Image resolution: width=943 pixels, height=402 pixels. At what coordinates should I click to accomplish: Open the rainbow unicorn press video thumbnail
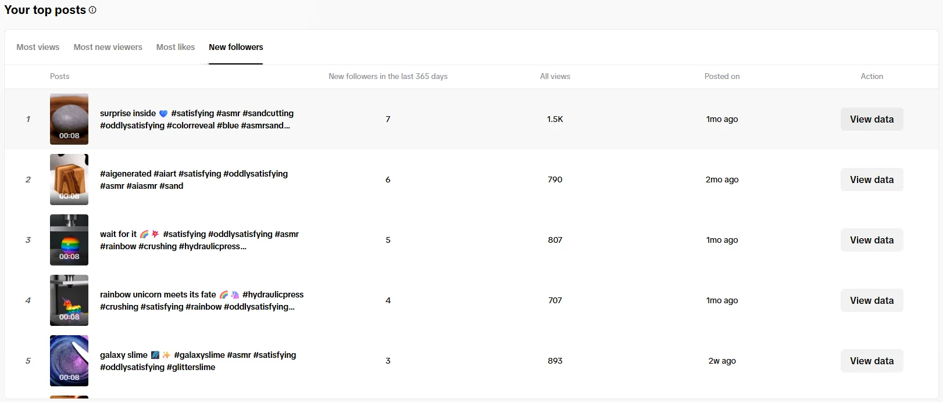click(69, 300)
